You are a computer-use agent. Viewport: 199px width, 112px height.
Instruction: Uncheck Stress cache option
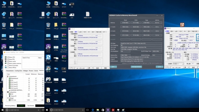point(8,61)
